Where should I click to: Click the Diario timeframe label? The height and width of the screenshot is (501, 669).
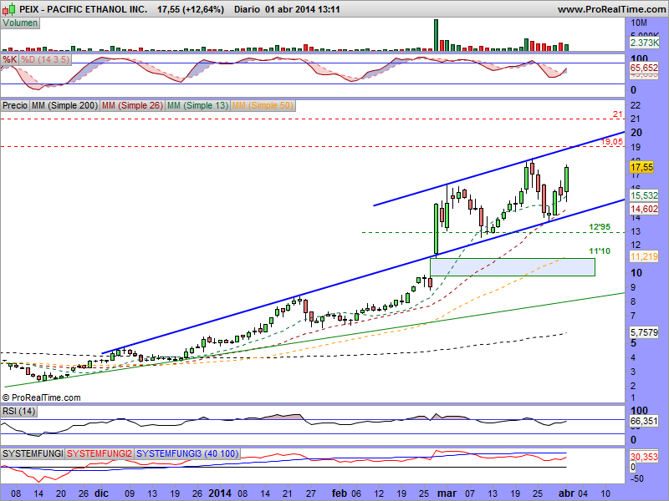click(247, 9)
